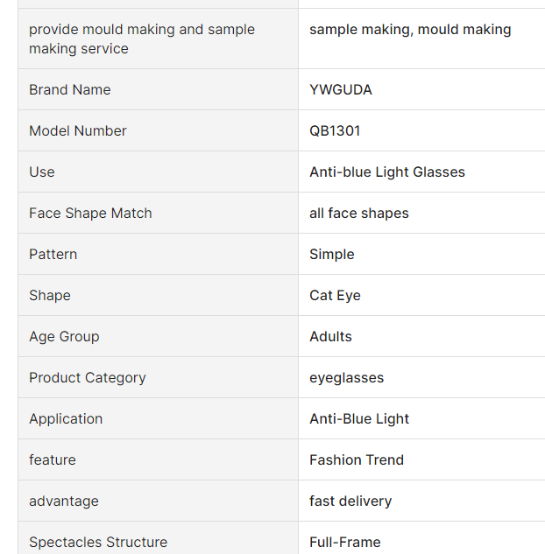
Task: Click the Face Shape Match label
Action: point(90,213)
